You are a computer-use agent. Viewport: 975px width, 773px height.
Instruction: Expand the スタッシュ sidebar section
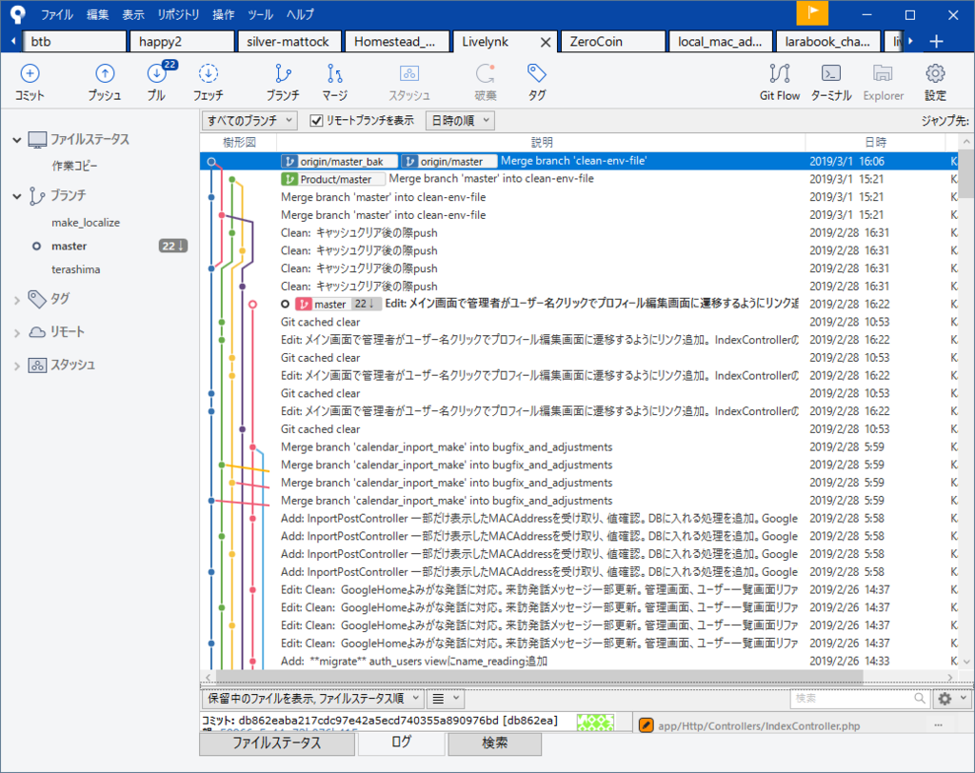(x=17, y=366)
